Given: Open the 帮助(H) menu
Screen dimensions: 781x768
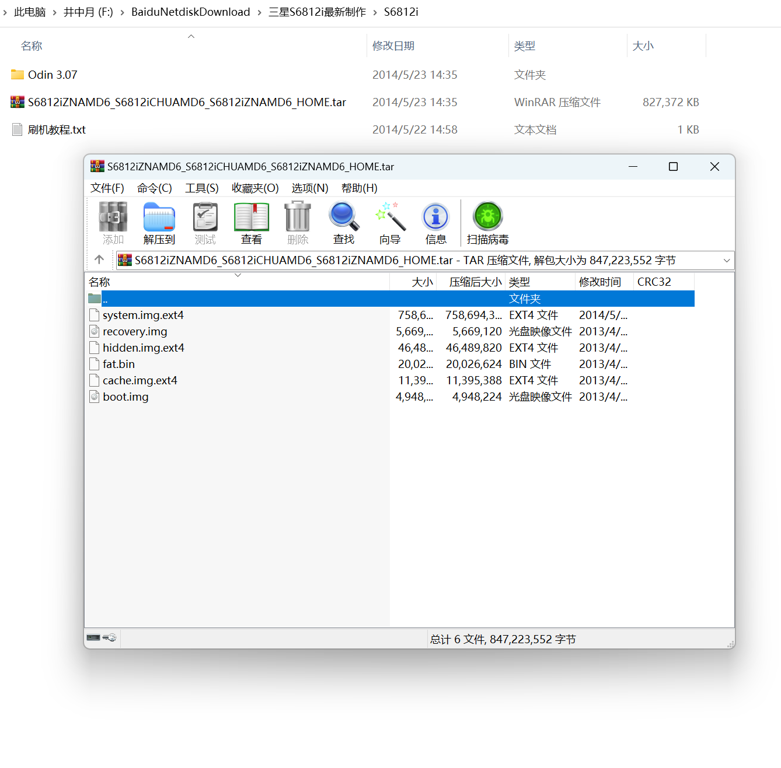Looking at the screenshot, I should tap(360, 188).
